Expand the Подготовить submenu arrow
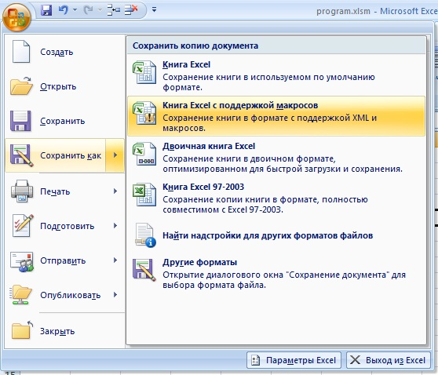Screen dimensions: 438x375 point(115,226)
